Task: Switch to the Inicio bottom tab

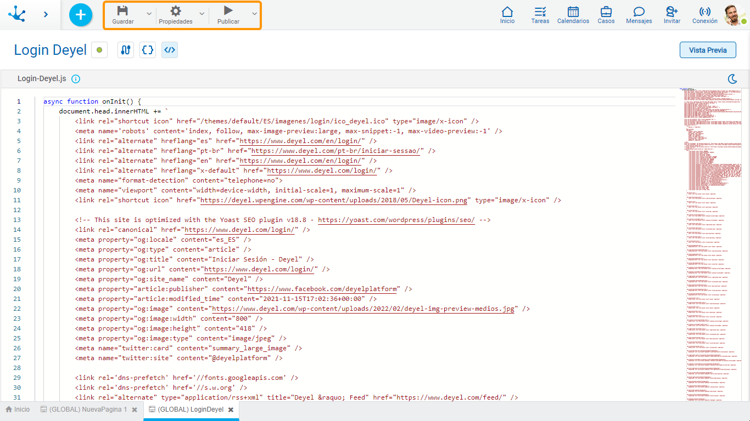Action: [18, 409]
